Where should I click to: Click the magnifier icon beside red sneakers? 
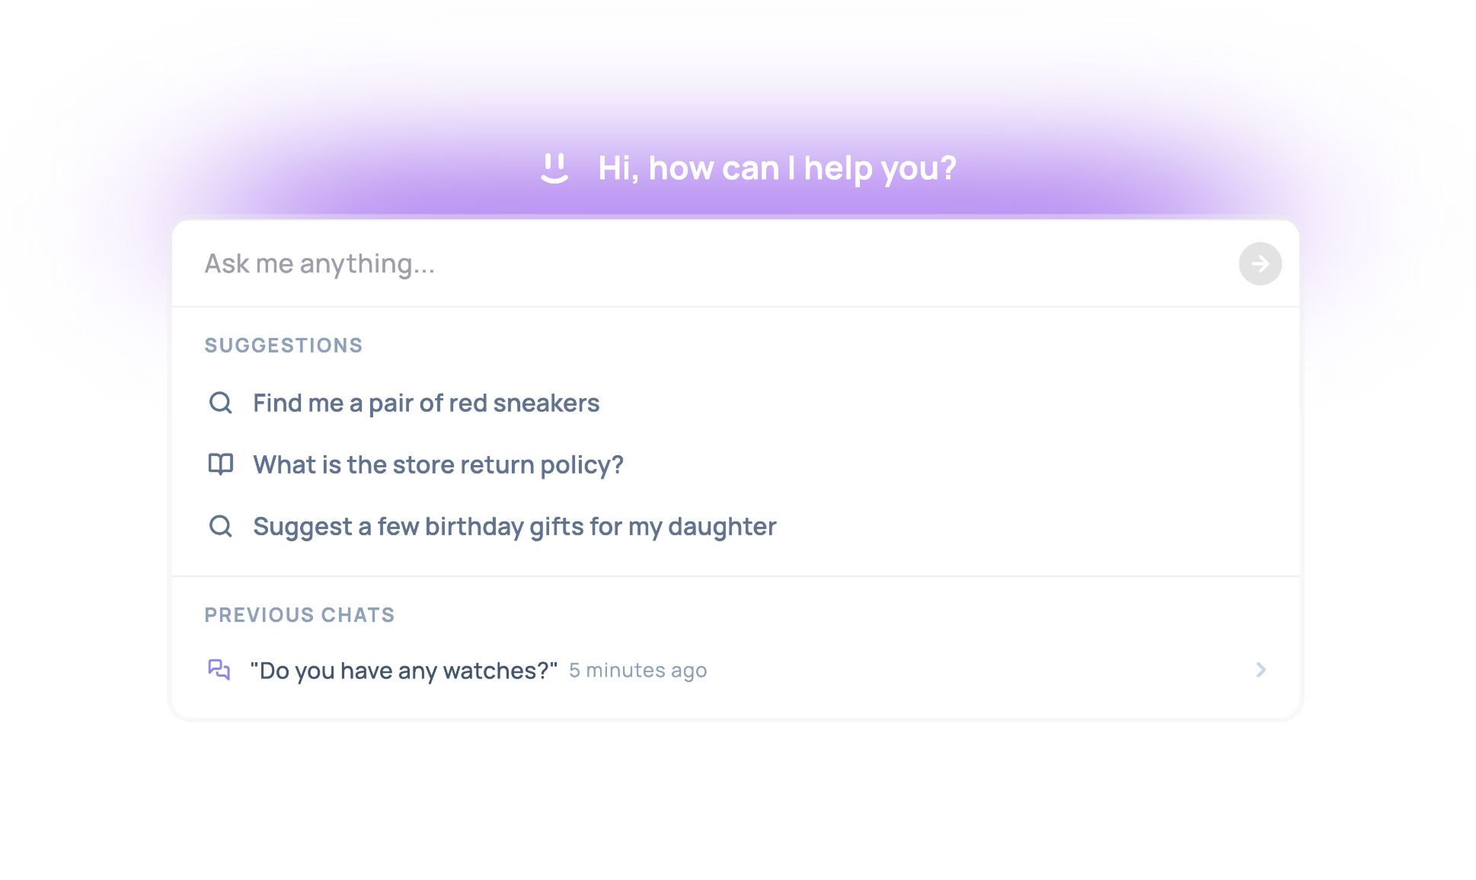point(221,403)
